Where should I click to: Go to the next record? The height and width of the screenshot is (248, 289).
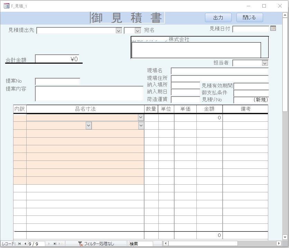[49, 244]
